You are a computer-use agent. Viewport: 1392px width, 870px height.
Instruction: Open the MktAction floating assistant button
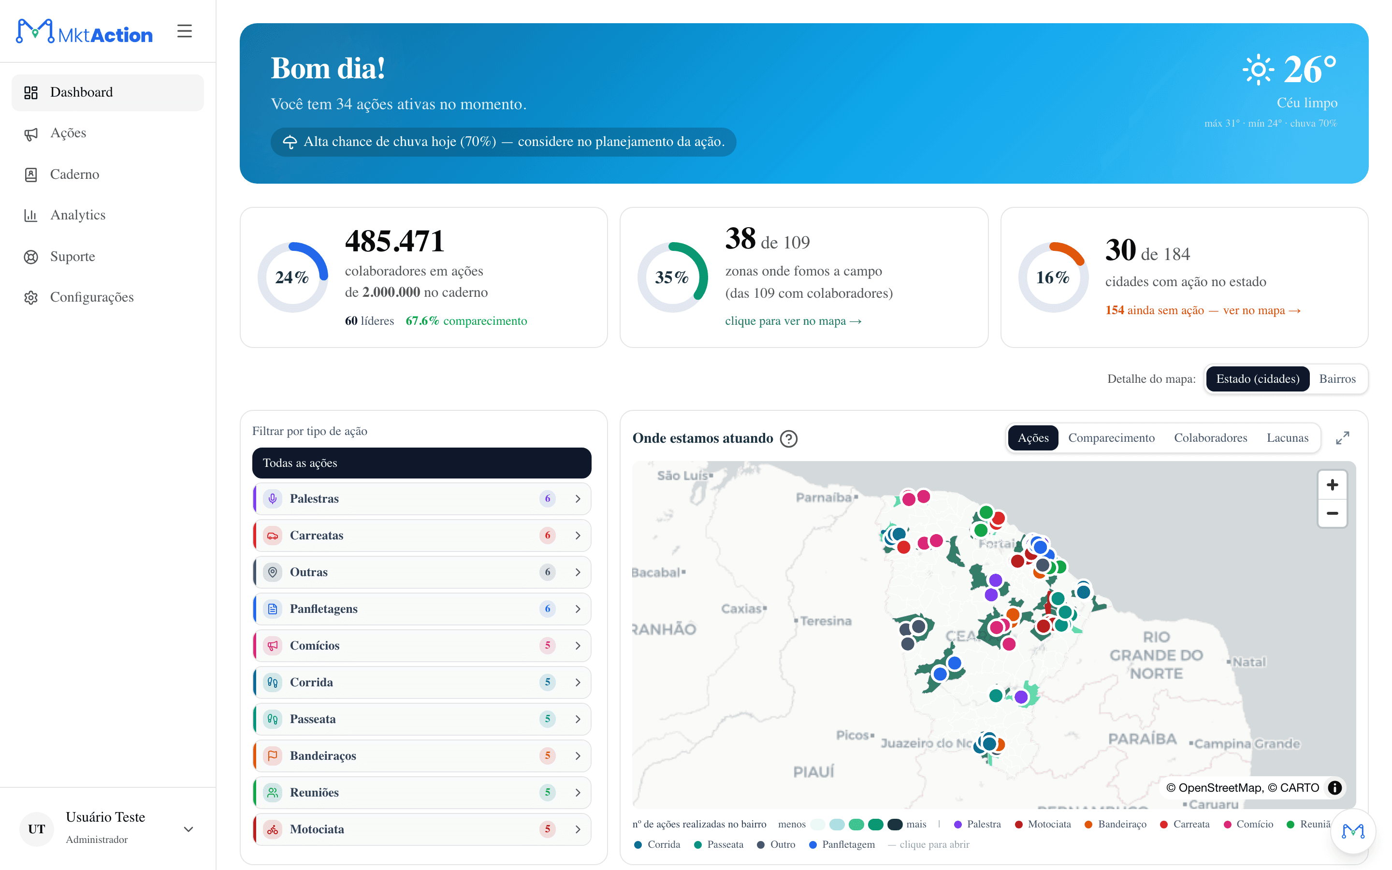coord(1353,831)
